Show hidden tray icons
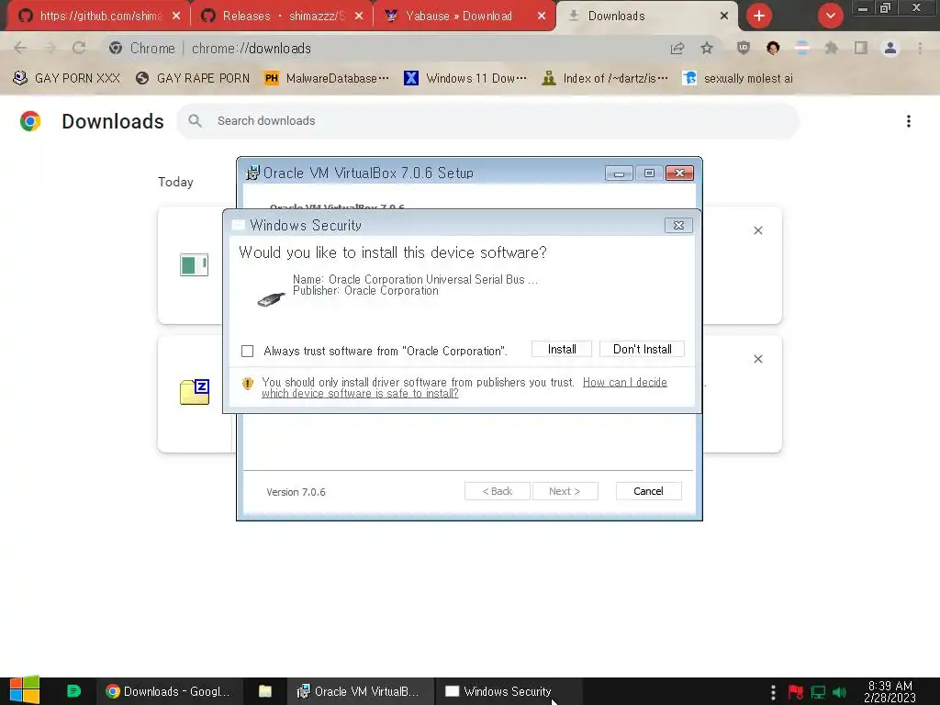The image size is (940, 705). click(773, 692)
